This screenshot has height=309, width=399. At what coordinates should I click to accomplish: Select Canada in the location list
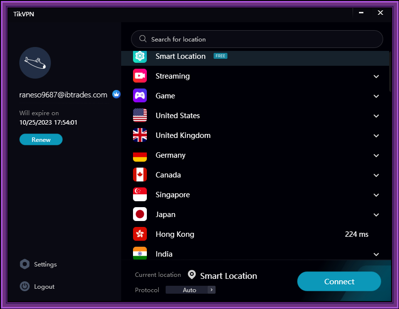pos(168,175)
